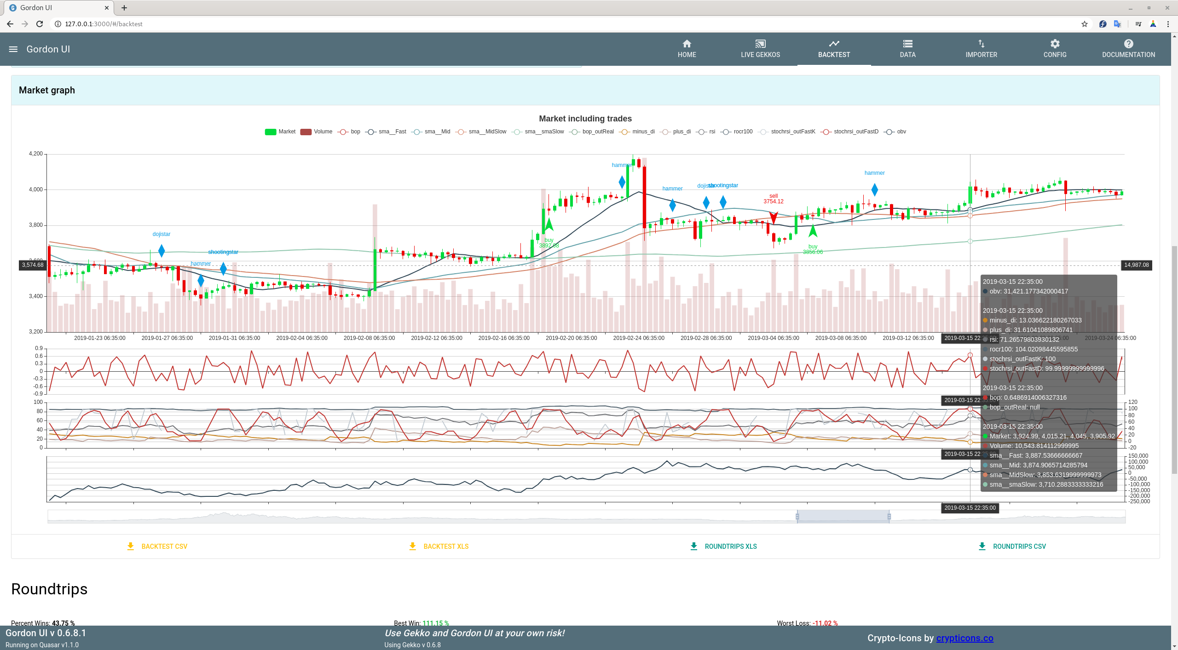Open Config gear page

pyautogui.click(x=1055, y=49)
